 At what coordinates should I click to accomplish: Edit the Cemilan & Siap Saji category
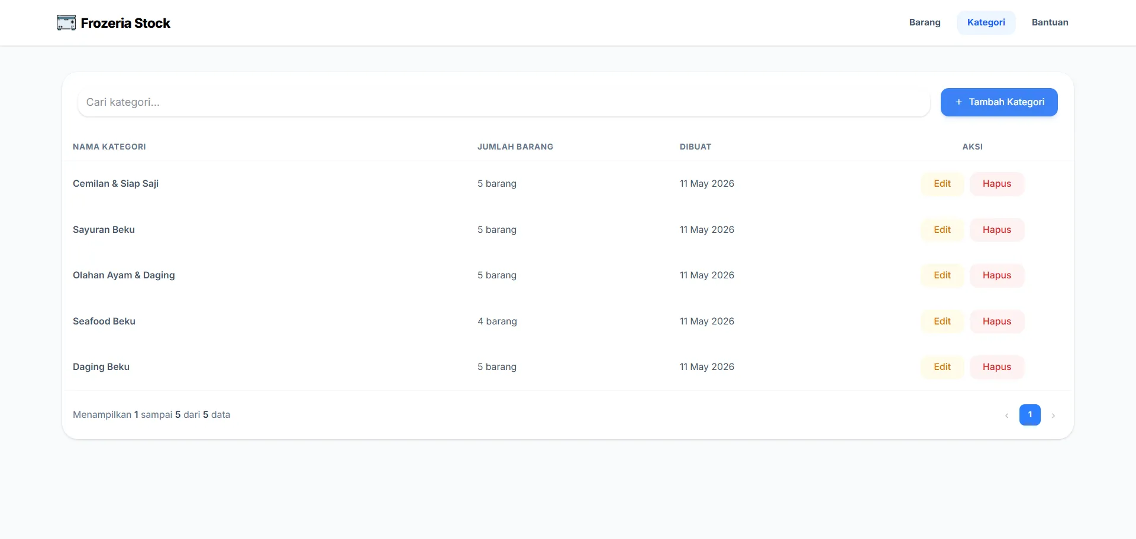[942, 184]
